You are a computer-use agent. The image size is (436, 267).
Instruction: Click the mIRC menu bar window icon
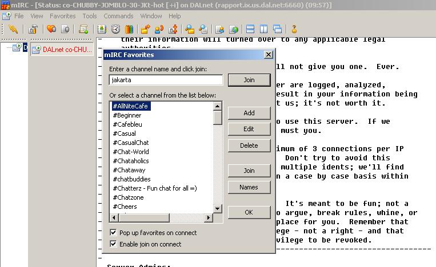(6, 16)
